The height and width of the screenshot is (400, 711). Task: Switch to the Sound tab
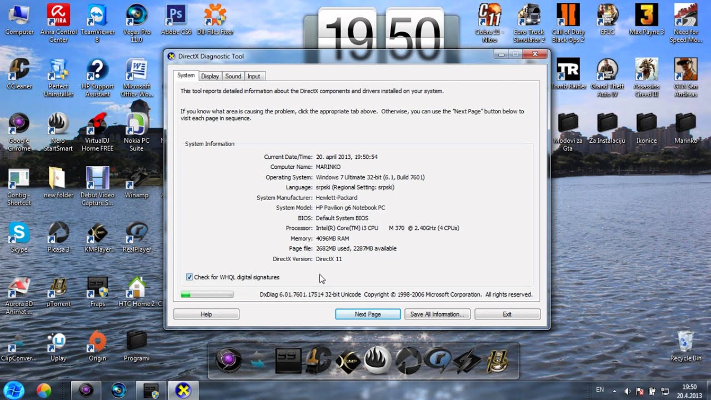coord(233,76)
